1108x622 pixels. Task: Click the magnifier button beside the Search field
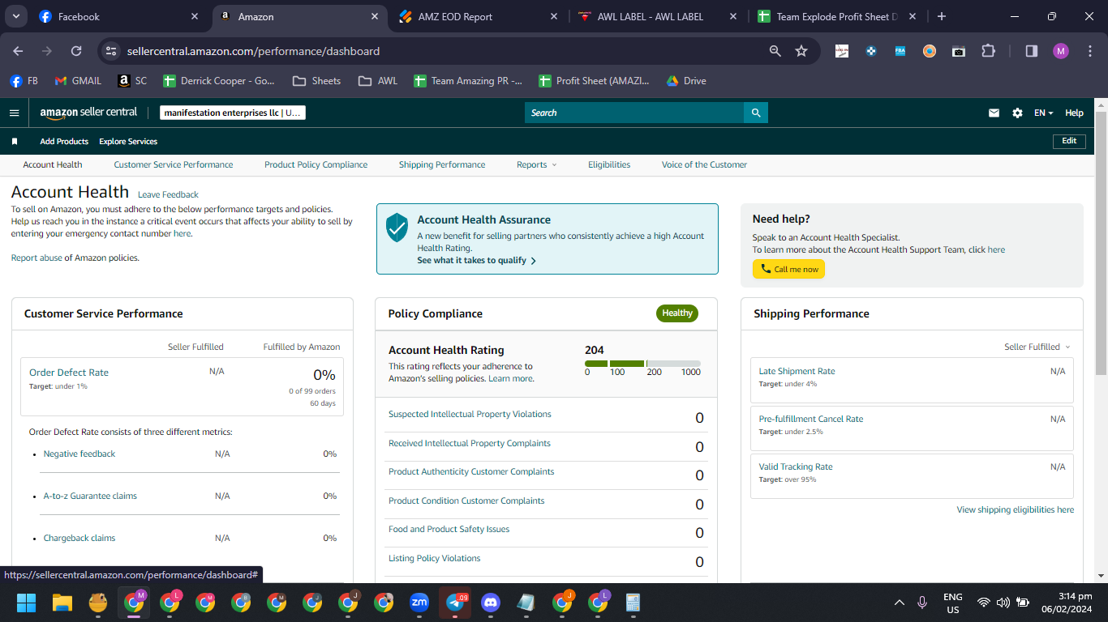[756, 113]
